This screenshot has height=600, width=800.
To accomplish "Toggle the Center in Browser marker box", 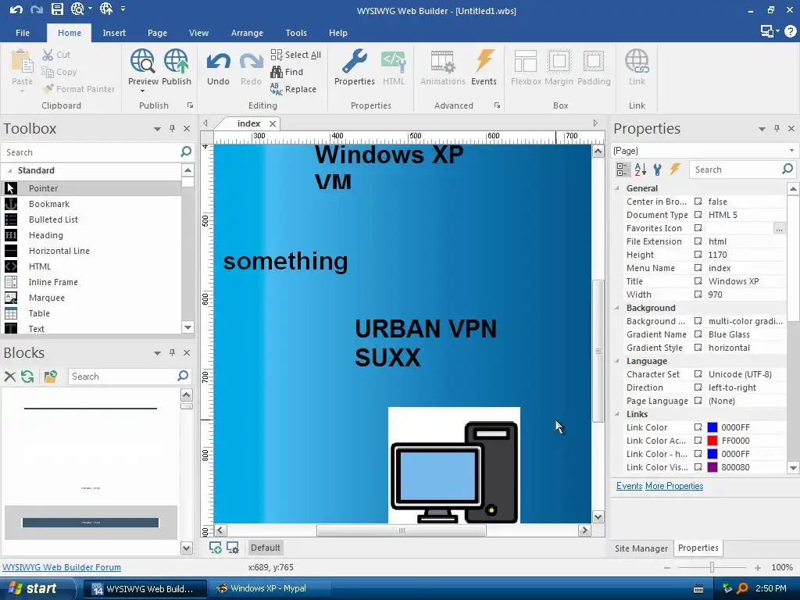I will click(698, 202).
